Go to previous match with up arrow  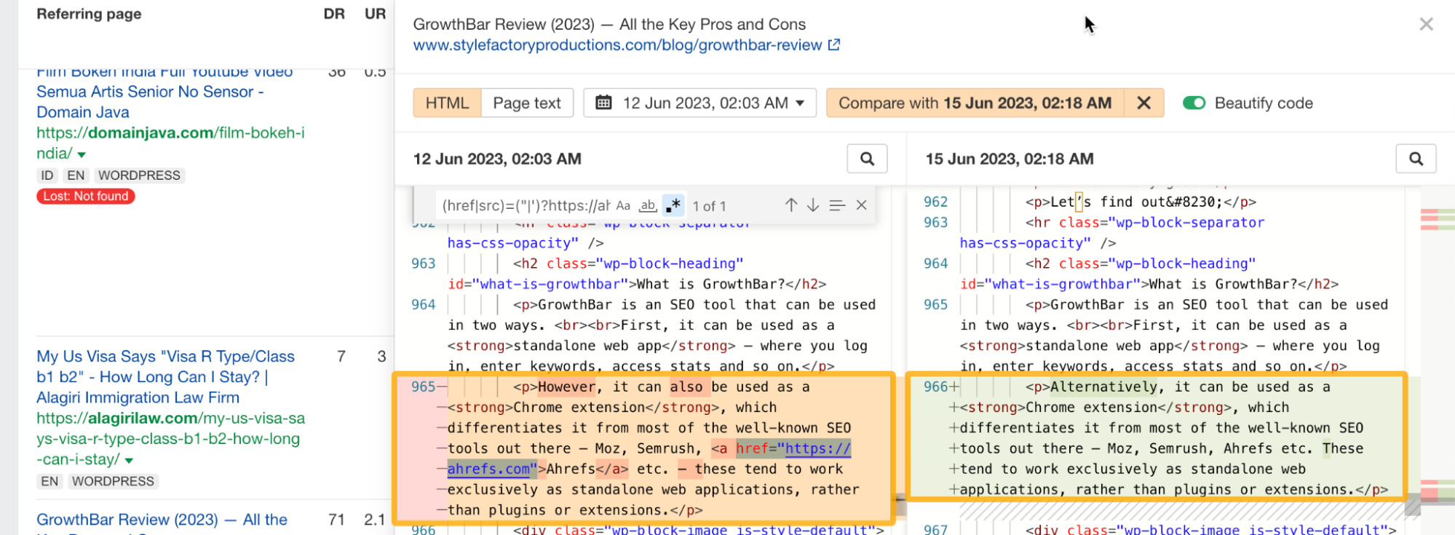coord(791,206)
